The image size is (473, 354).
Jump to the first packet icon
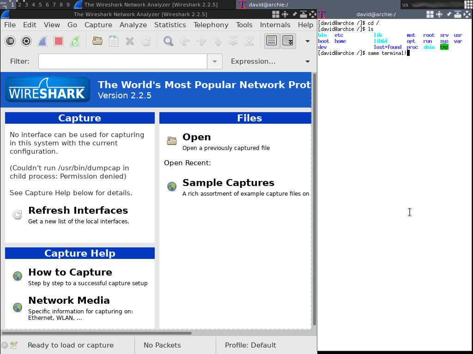(x=233, y=41)
